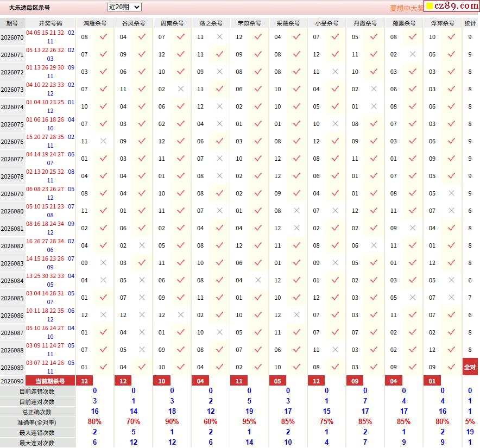Select period number 2026080

click(12, 211)
